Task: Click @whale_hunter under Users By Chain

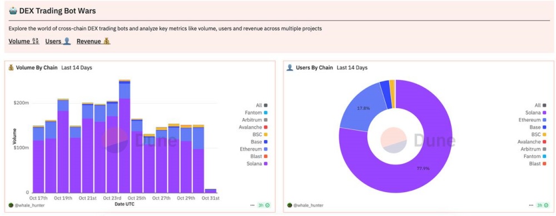Action: (x=308, y=205)
